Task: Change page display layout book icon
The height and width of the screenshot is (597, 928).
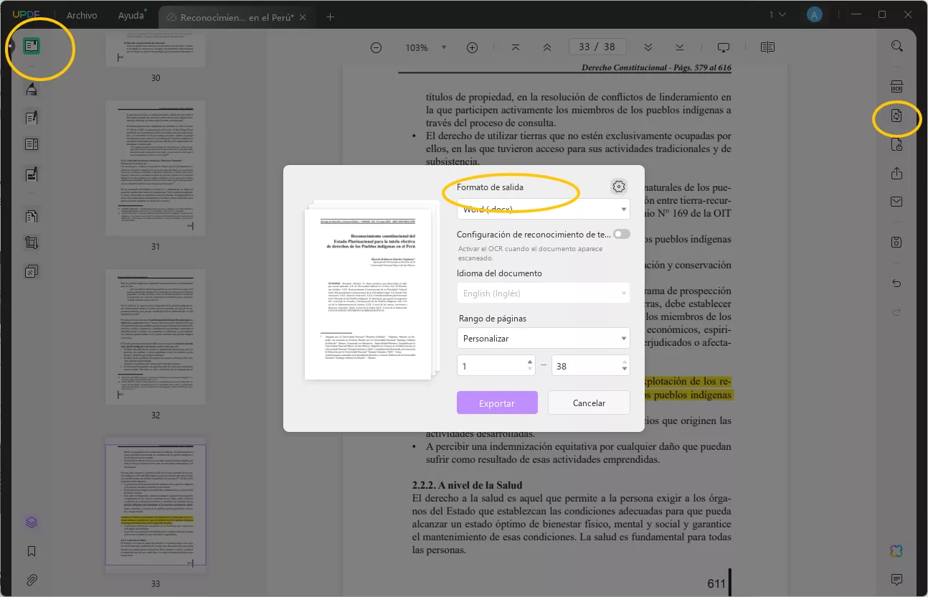Action: (767, 47)
